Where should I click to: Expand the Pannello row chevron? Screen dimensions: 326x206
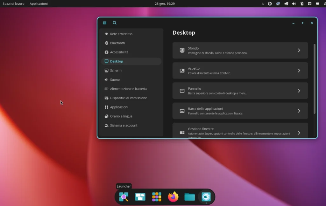[299, 91]
